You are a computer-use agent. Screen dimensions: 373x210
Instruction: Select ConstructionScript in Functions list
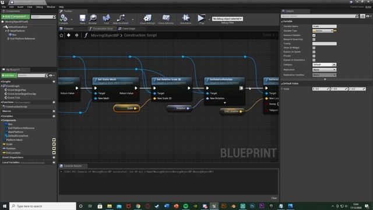coord(16,107)
